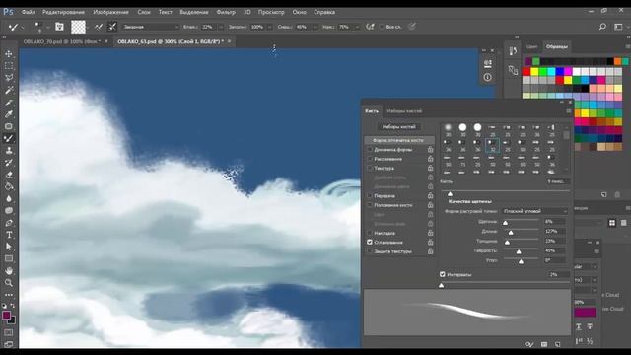The height and width of the screenshot is (355, 631).
Task: Enable the Защита текстуры checkbox
Action: click(370, 251)
